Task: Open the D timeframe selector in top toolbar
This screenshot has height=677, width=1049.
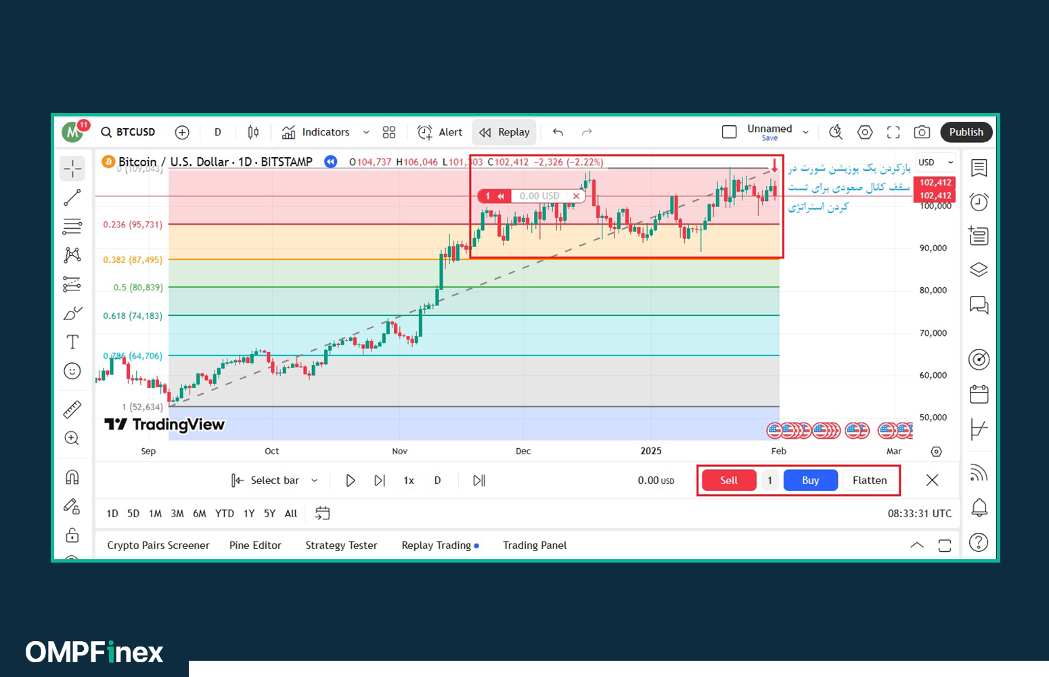Action: [218, 132]
